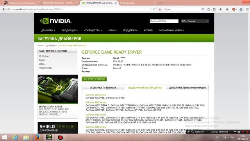The image size is (250, 141).
Task: Click the GeForce 500 Series heading
Action: point(96,127)
